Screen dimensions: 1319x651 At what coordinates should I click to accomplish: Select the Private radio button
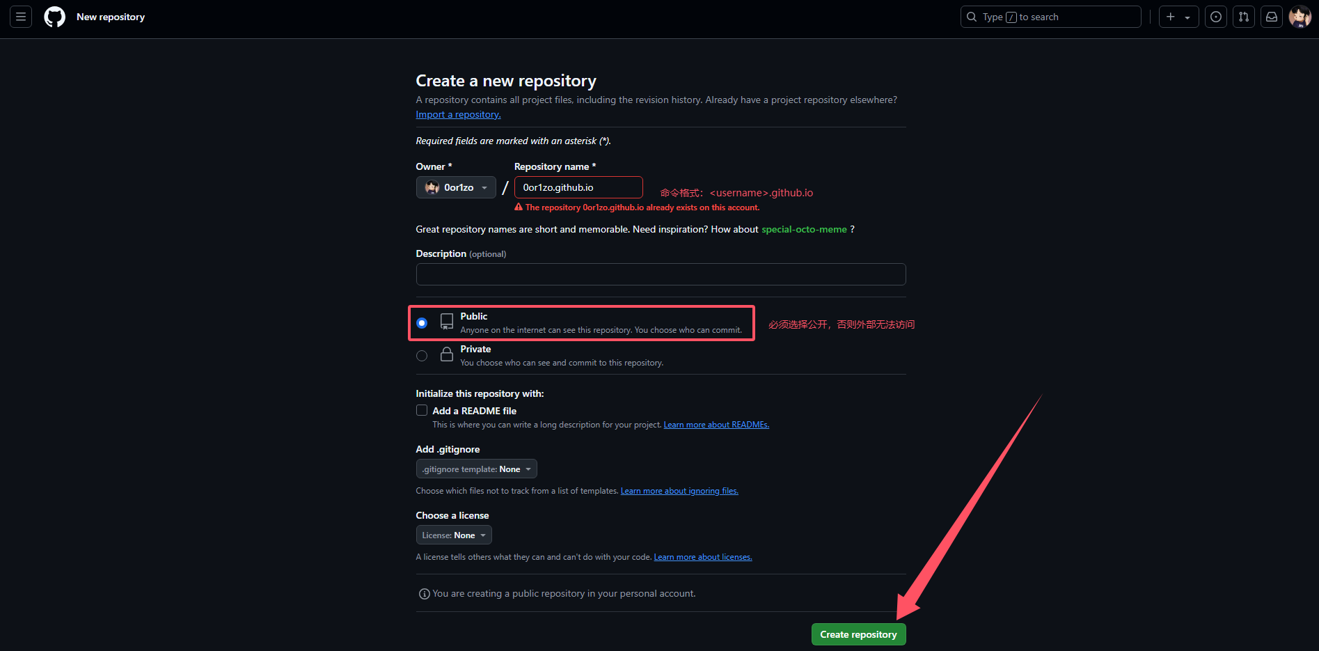tap(422, 356)
